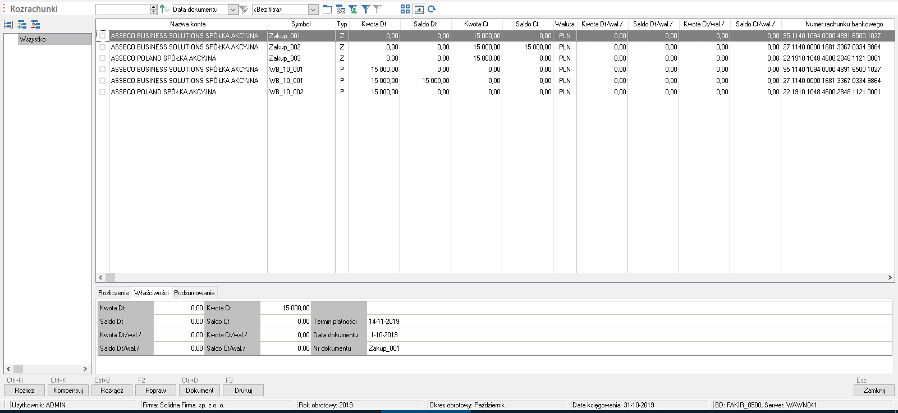The height and width of the screenshot is (413, 898).
Task: Click the Rozlicz button
Action: point(24,391)
